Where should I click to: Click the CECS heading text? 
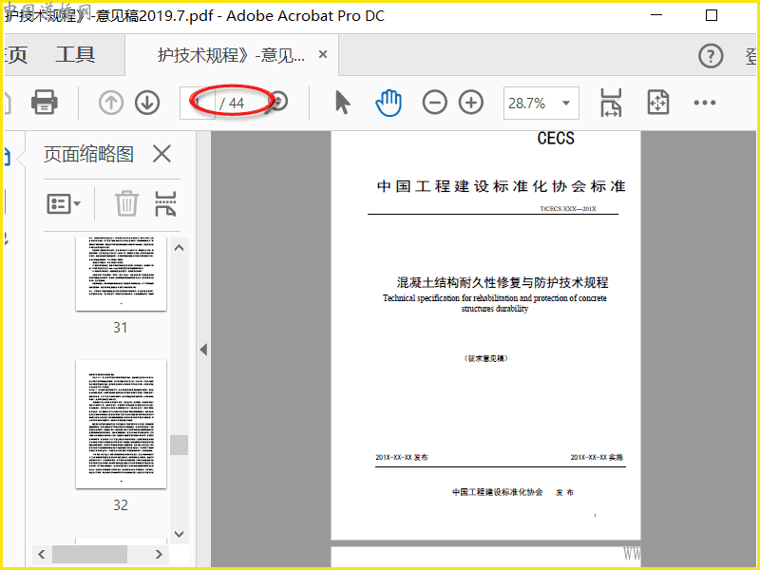pos(556,138)
